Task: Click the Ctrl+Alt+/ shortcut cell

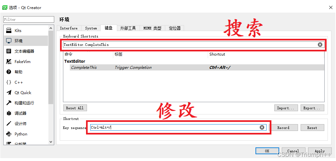Action: (220, 68)
